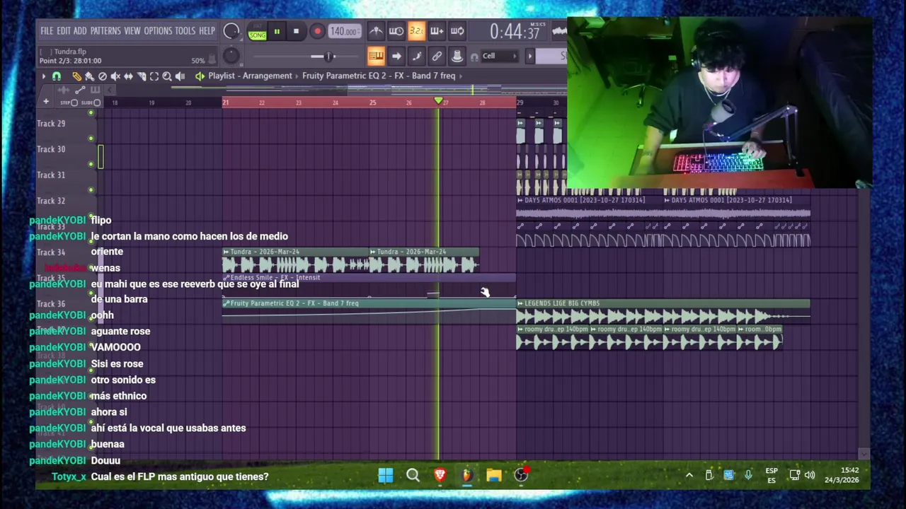Open the TOOLS menu
This screenshot has height=509, width=906.
185,31
